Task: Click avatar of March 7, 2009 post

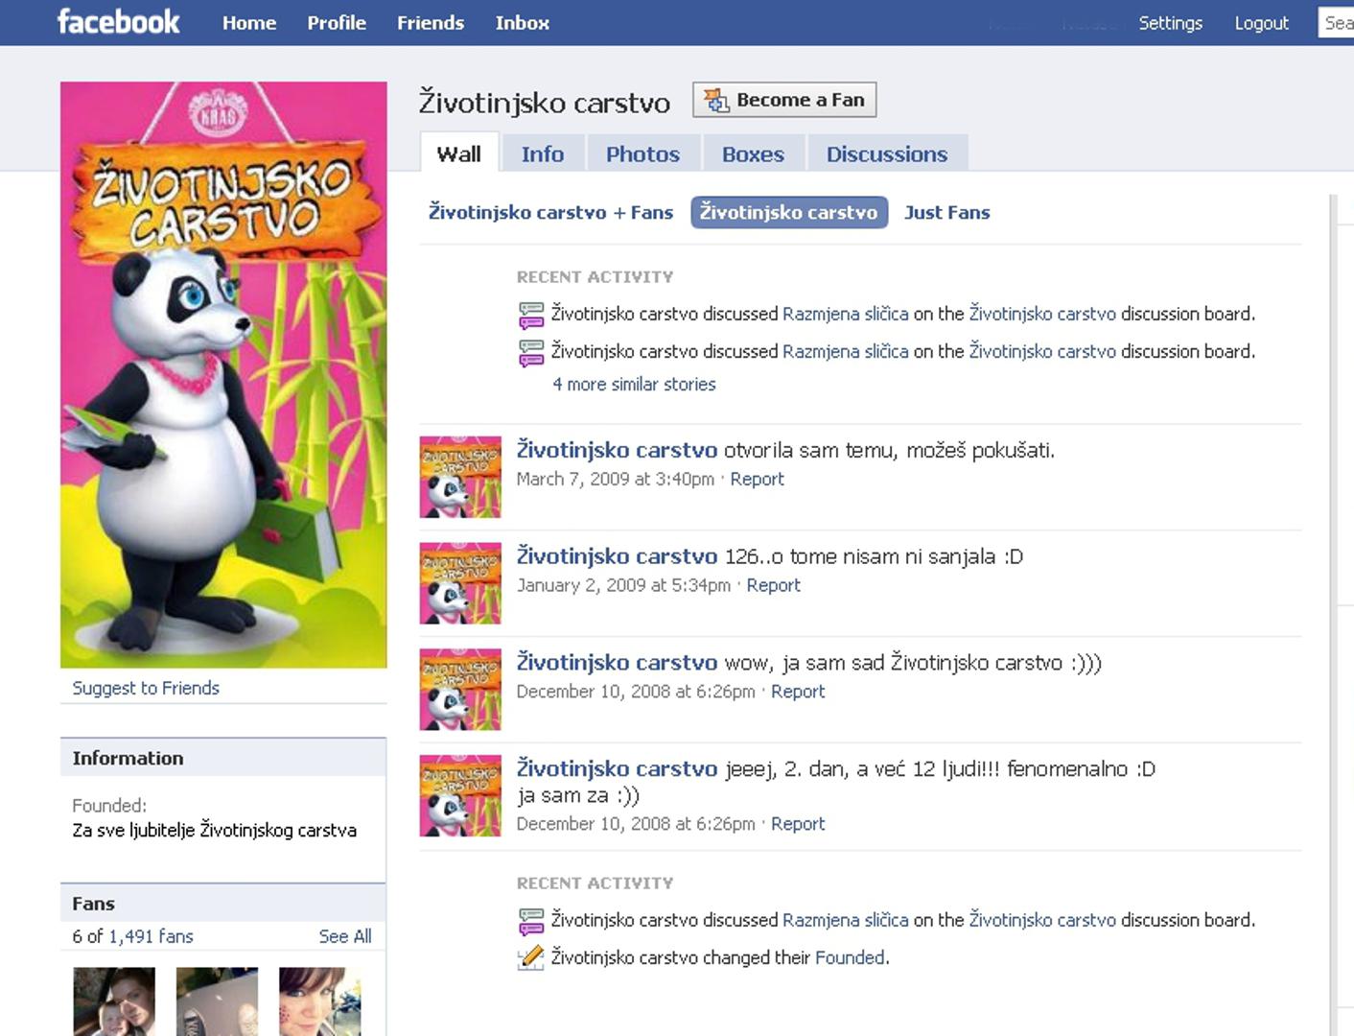Action: coord(460,477)
